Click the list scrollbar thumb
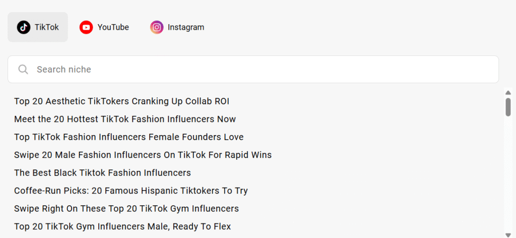 pyautogui.click(x=508, y=107)
